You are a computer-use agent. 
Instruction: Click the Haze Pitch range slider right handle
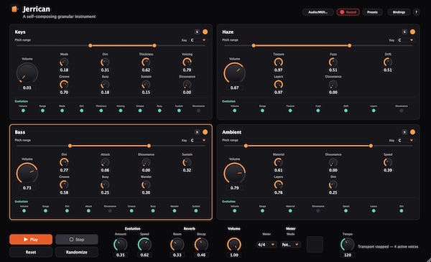[349, 46]
